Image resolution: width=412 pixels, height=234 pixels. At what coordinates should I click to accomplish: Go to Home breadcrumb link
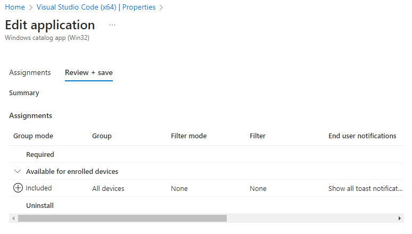tap(14, 7)
